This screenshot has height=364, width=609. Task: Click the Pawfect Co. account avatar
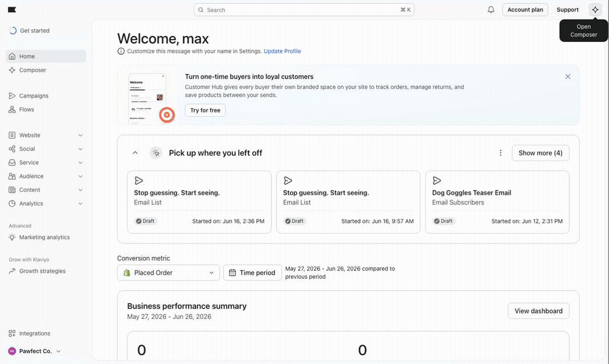12,351
